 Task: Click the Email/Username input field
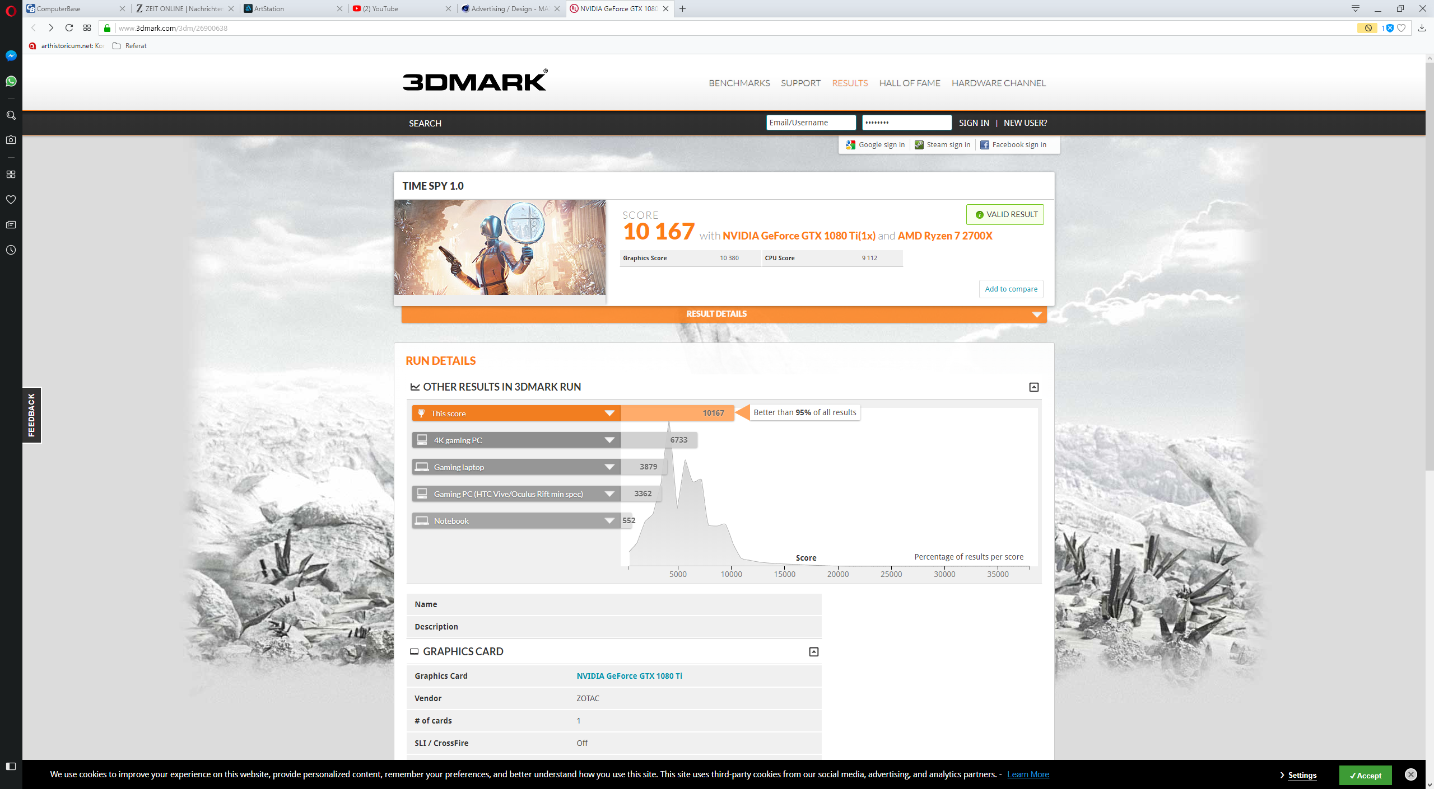tap(811, 122)
